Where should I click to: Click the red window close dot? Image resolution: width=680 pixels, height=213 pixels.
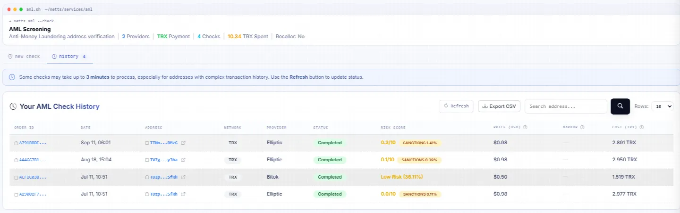click(x=9, y=9)
